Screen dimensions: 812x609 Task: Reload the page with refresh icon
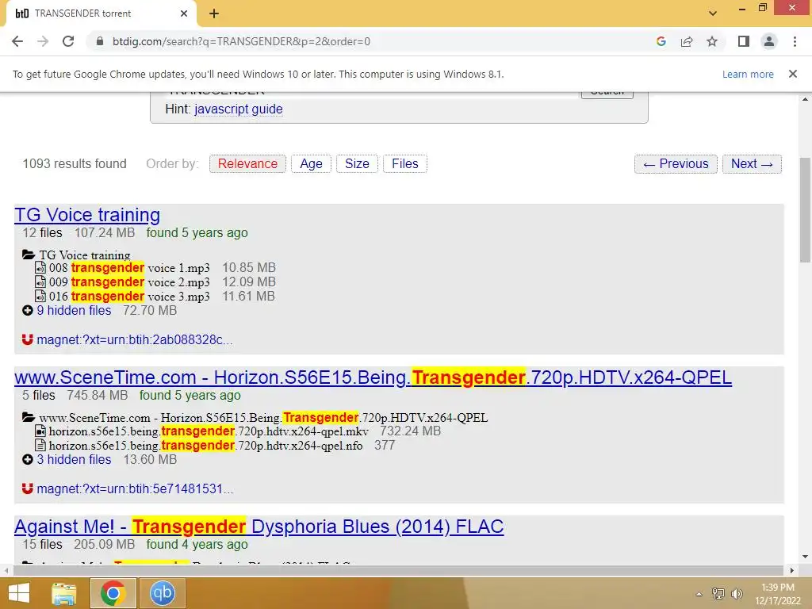[x=68, y=41]
